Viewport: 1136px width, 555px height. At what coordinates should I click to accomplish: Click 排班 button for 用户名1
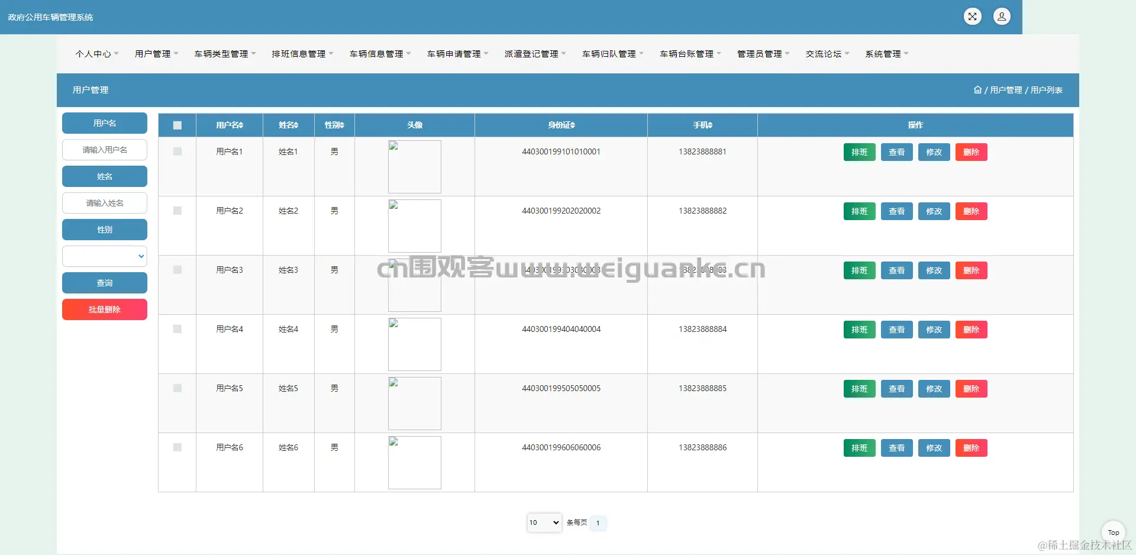(x=859, y=152)
